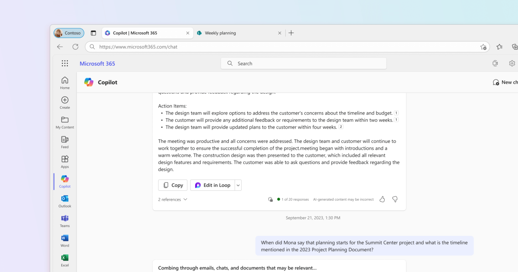Copy the response with Copy button
Image resolution: width=518 pixels, height=272 pixels.
173,185
